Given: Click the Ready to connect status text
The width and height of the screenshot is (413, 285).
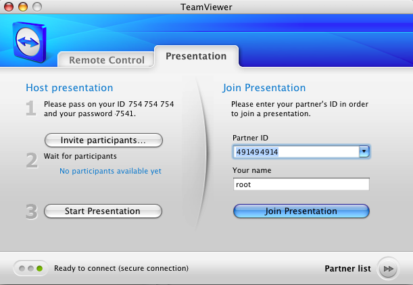Looking at the screenshot, I should [x=121, y=268].
